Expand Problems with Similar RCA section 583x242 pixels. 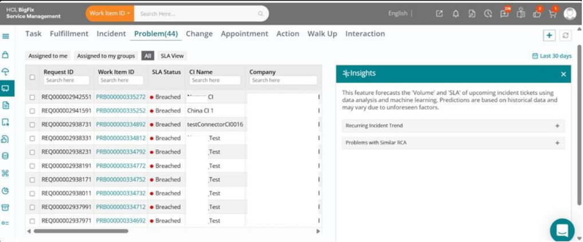453,143
